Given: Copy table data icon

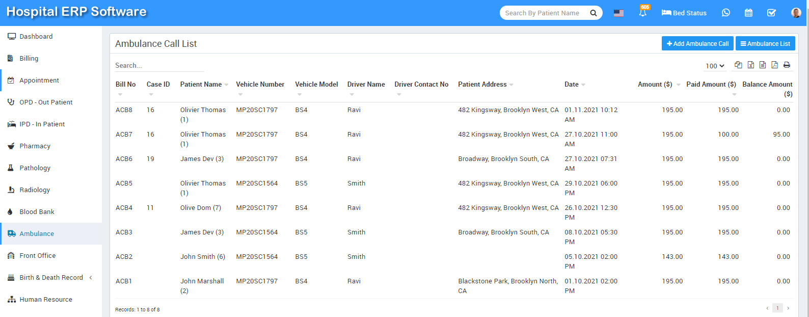Looking at the screenshot, I should click(x=738, y=65).
